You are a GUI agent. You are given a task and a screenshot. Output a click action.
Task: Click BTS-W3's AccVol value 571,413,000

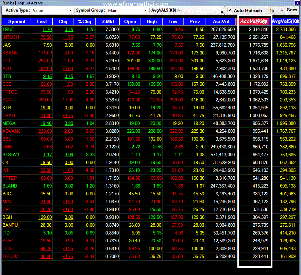click(223, 155)
